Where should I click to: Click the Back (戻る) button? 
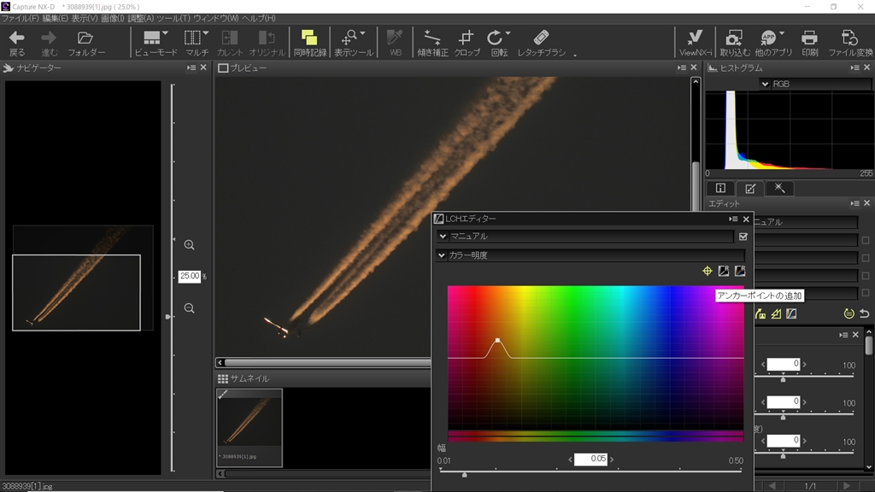[x=17, y=42]
